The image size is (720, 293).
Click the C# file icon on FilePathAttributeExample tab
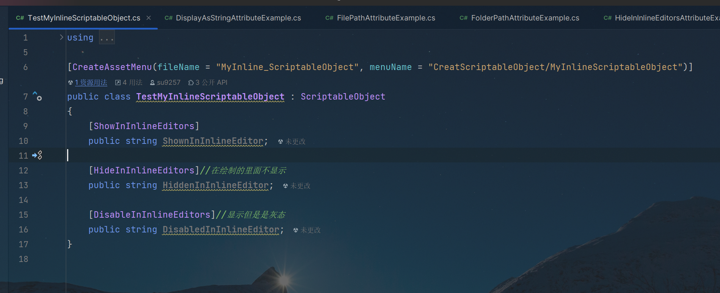[x=329, y=18]
